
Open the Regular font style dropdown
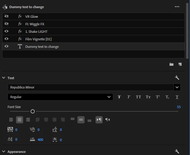60,97
